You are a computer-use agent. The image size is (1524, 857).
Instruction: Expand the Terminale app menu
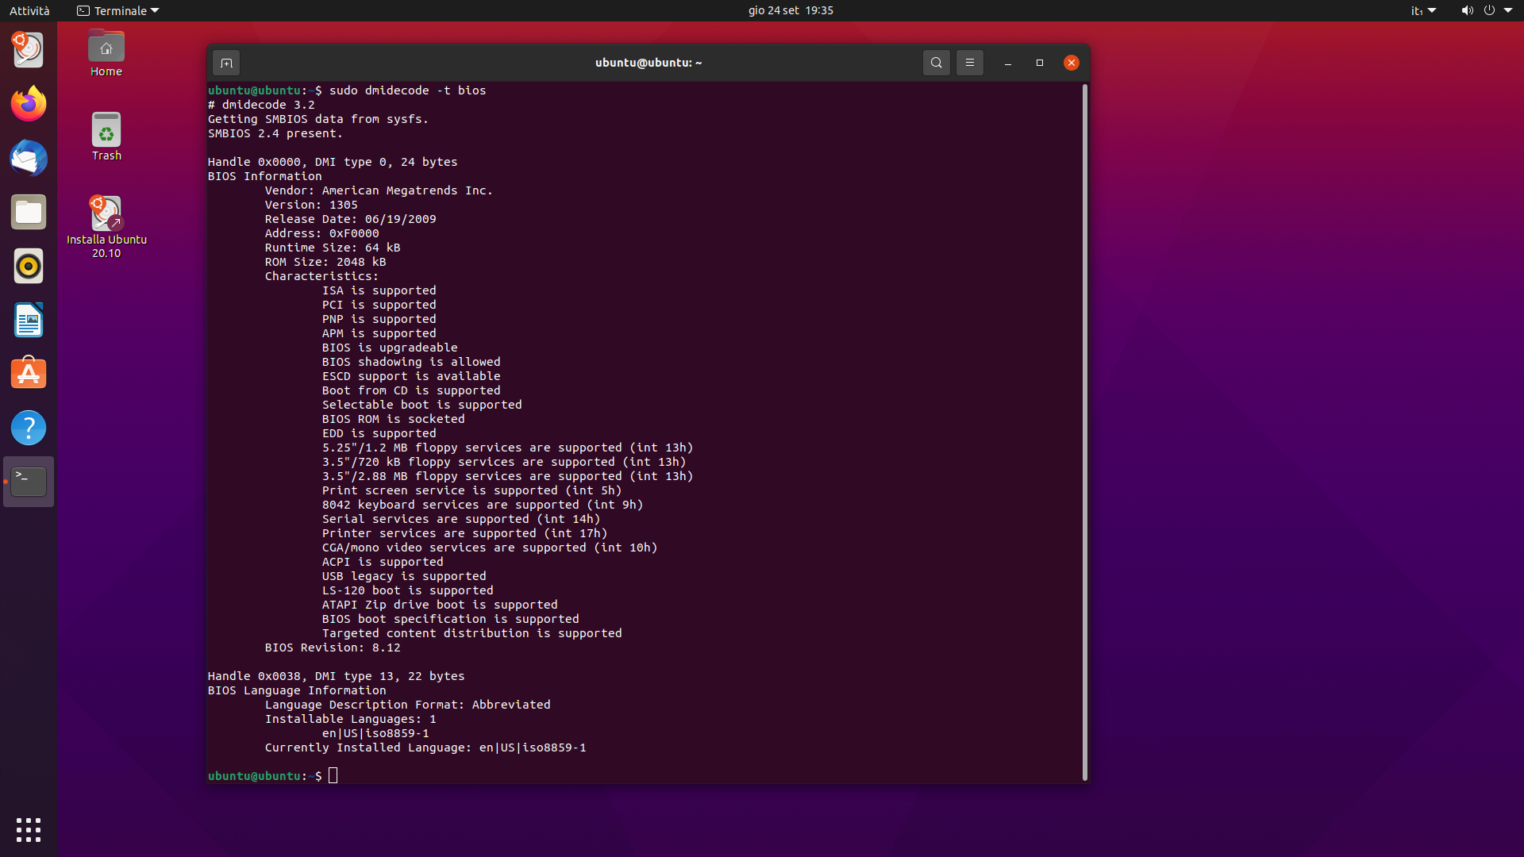pos(118,10)
